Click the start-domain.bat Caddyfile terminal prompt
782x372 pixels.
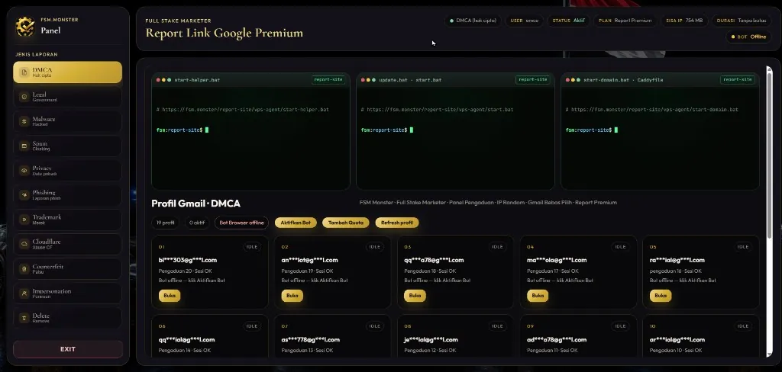[592, 130]
